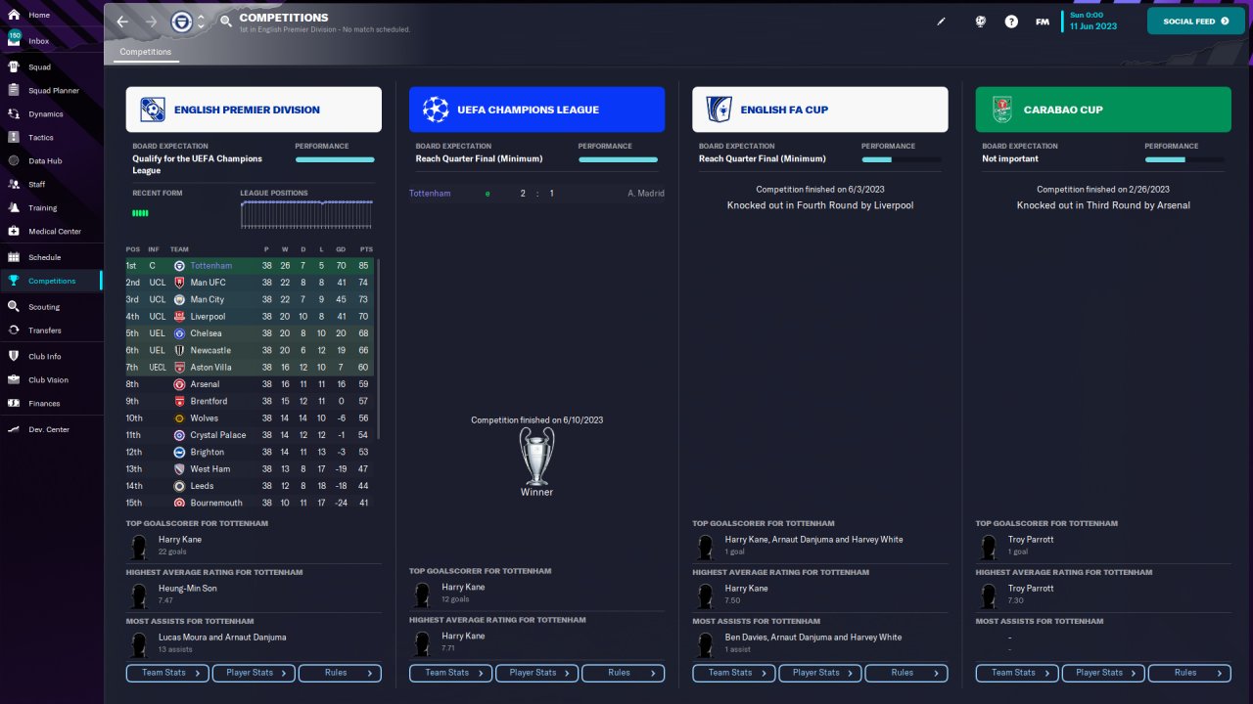
Task: Click Liverpool in the league table
Action: [208, 317]
